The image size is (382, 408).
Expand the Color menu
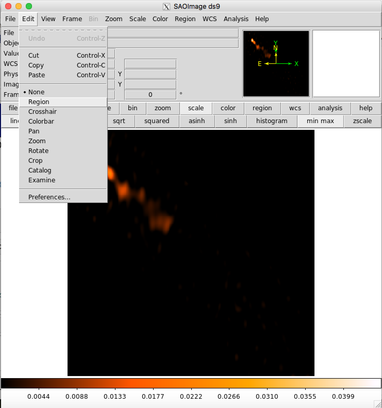click(x=160, y=19)
